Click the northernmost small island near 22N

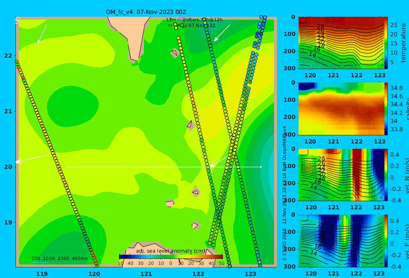175,53
